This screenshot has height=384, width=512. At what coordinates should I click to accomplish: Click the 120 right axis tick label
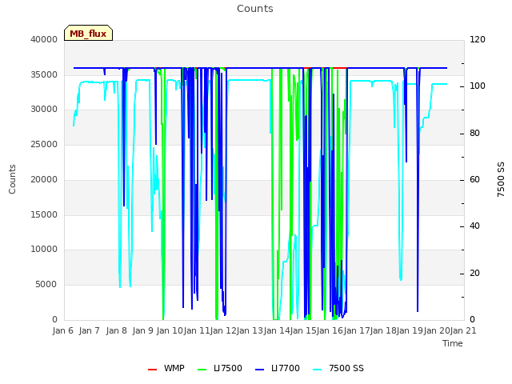coord(478,39)
